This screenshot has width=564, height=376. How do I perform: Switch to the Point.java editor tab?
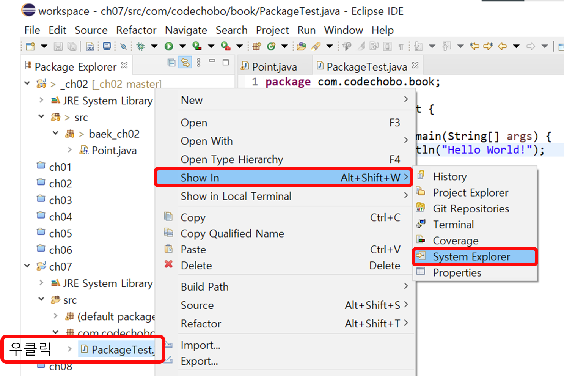(274, 67)
